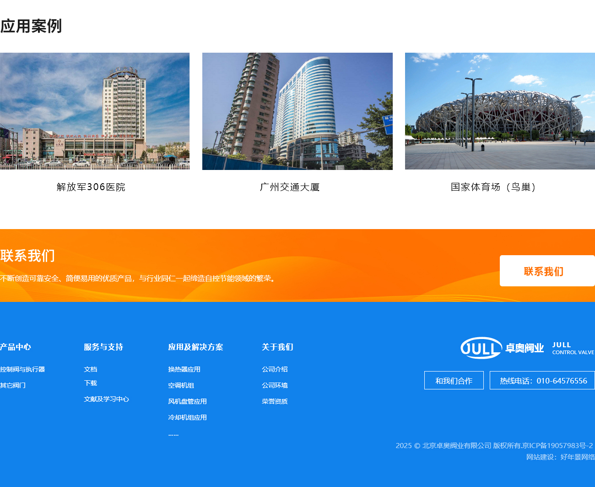Expand more solutions via the …… link
This screenshot has height=487, width=595.
[173, 434]
